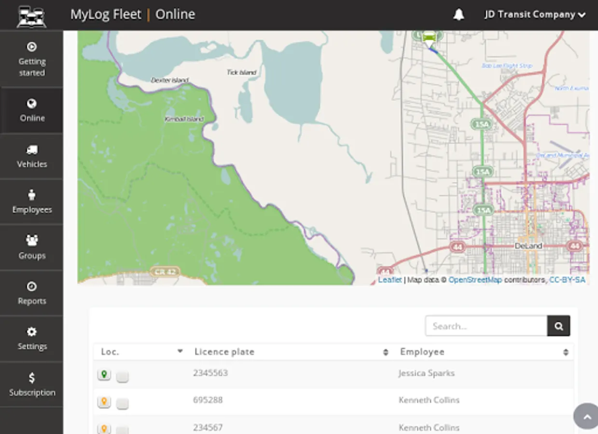The image size is (598, 434).
Task: Click the search magnifier button
Action: coord(558,326)
